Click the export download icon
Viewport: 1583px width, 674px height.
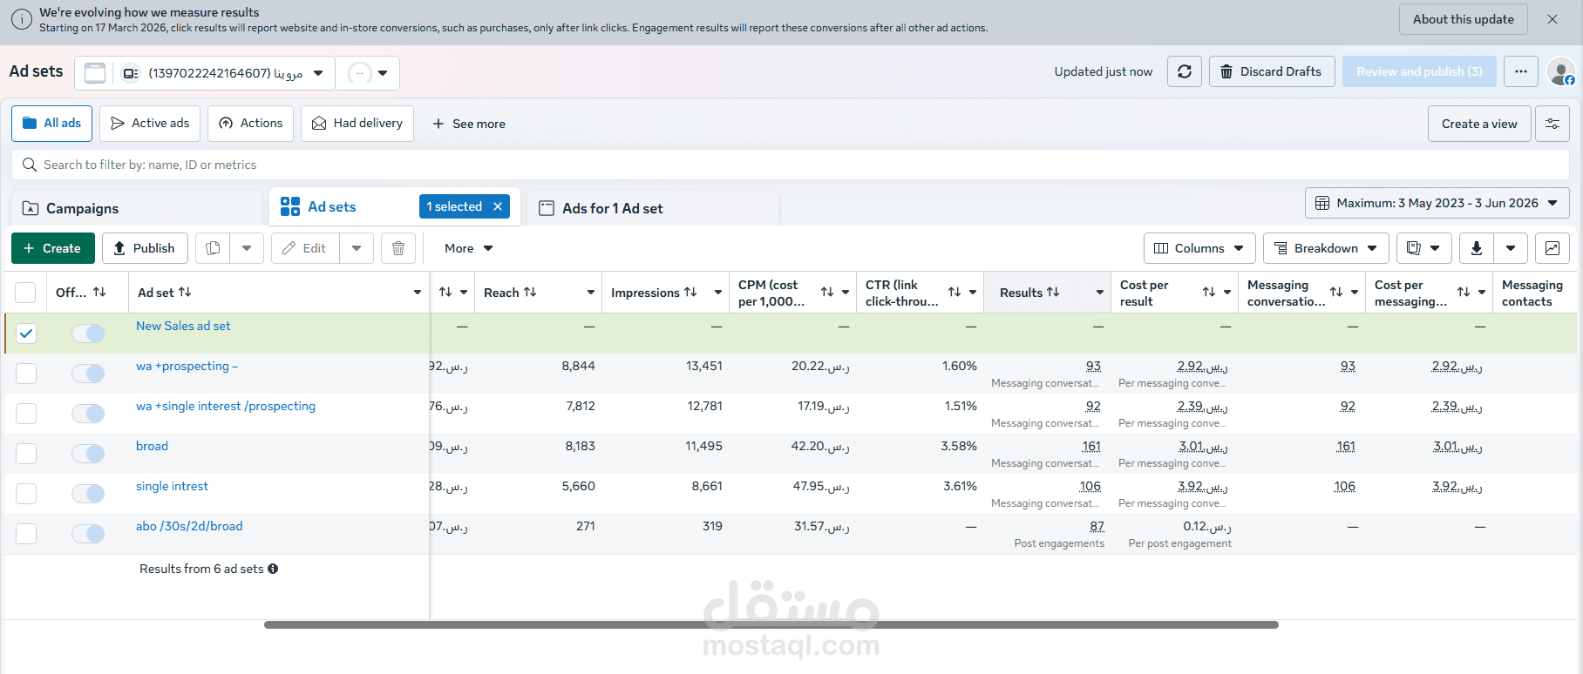(1477, 248)
